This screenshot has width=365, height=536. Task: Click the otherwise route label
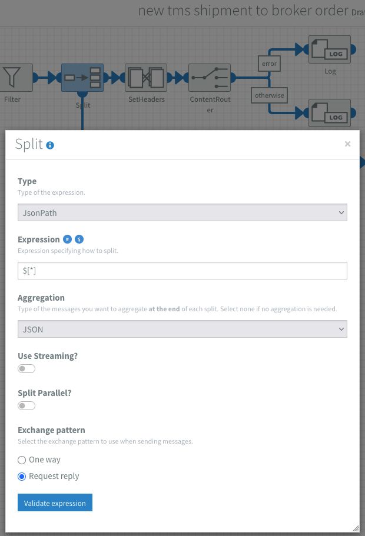coord(269,95)
